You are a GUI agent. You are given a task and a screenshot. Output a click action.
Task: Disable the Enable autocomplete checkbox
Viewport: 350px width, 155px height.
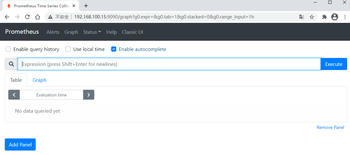(114, 49)
